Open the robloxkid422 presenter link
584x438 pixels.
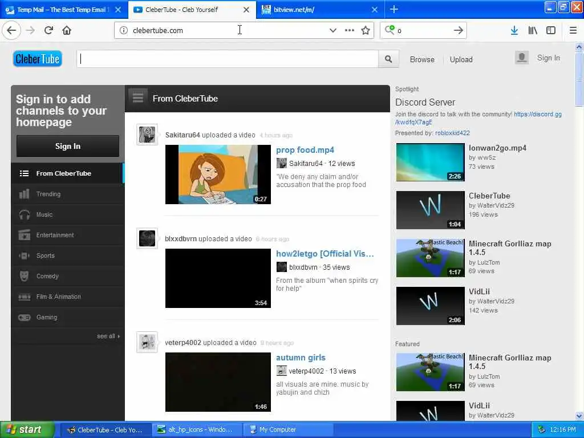(x=452, y=133)
